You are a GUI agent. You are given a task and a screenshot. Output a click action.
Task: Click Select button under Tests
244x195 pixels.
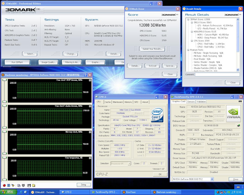click(30, 54)
